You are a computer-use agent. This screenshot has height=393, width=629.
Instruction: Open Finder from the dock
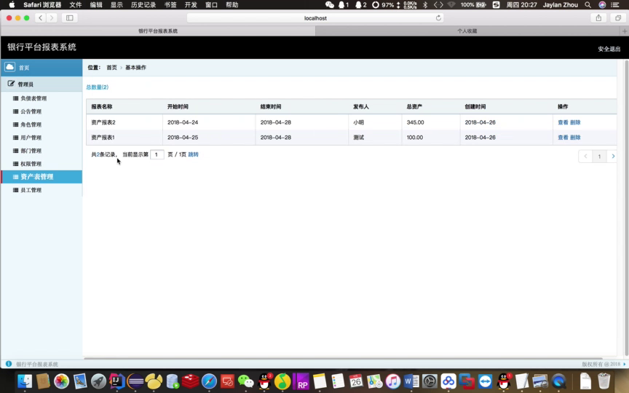pyautogui.click(x=25, y=381)
